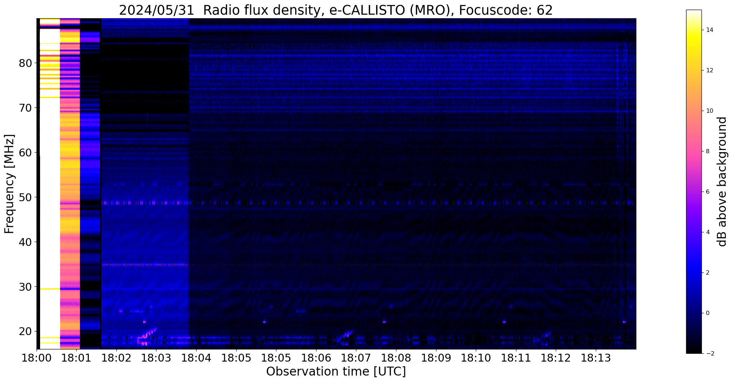Click the 18:08 time tick label
733x382 pixels.
tap(396, 358)
